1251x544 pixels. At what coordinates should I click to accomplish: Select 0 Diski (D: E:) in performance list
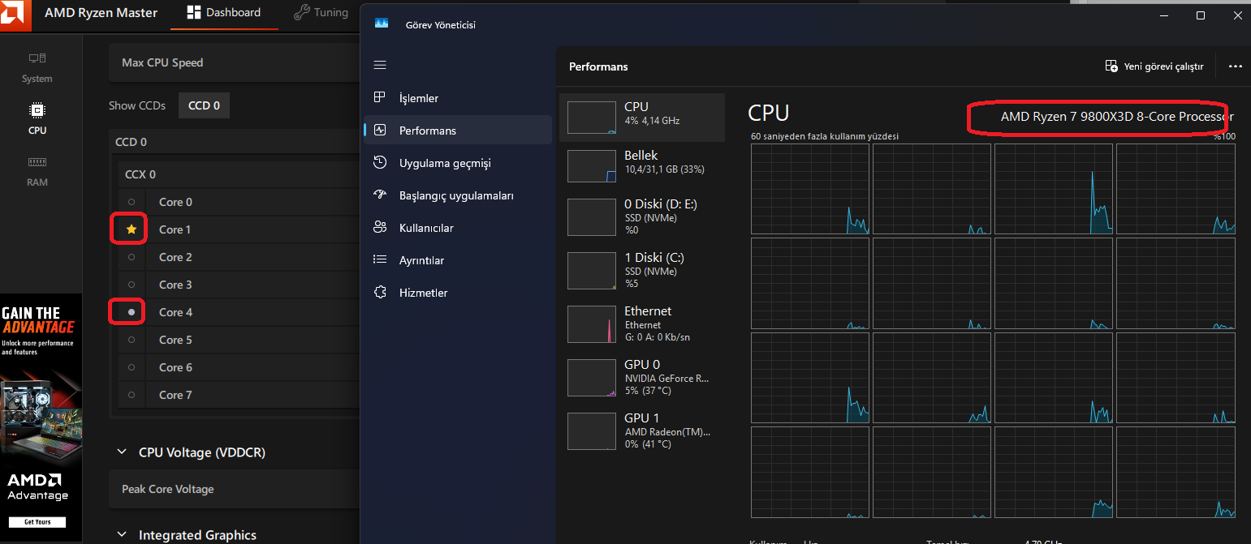(x=641, y=217)
